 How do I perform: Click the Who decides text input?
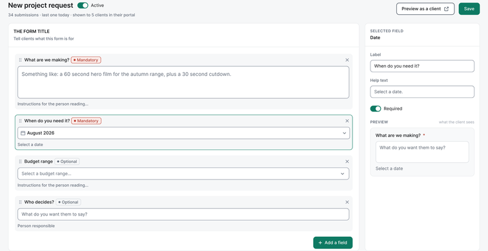(183, 214)
